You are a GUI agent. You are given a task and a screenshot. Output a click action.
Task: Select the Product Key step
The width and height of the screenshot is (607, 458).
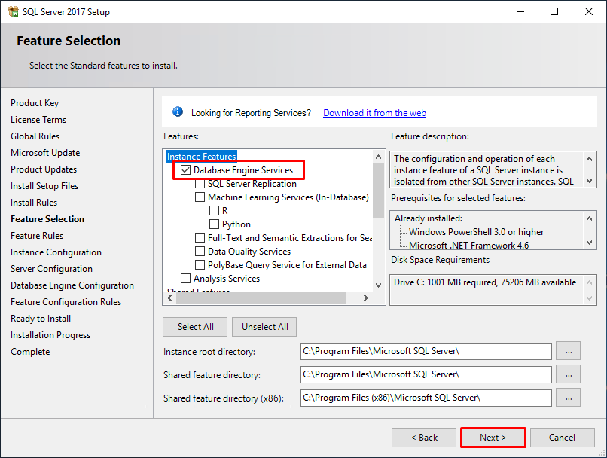coord(35,103)
